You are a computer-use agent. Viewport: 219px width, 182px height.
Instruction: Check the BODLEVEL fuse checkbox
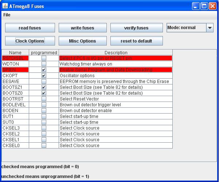[x=44, y=105]
